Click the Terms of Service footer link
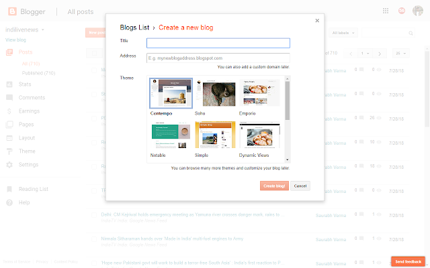Viewport: 430px width, 268px height. point(16,262)
